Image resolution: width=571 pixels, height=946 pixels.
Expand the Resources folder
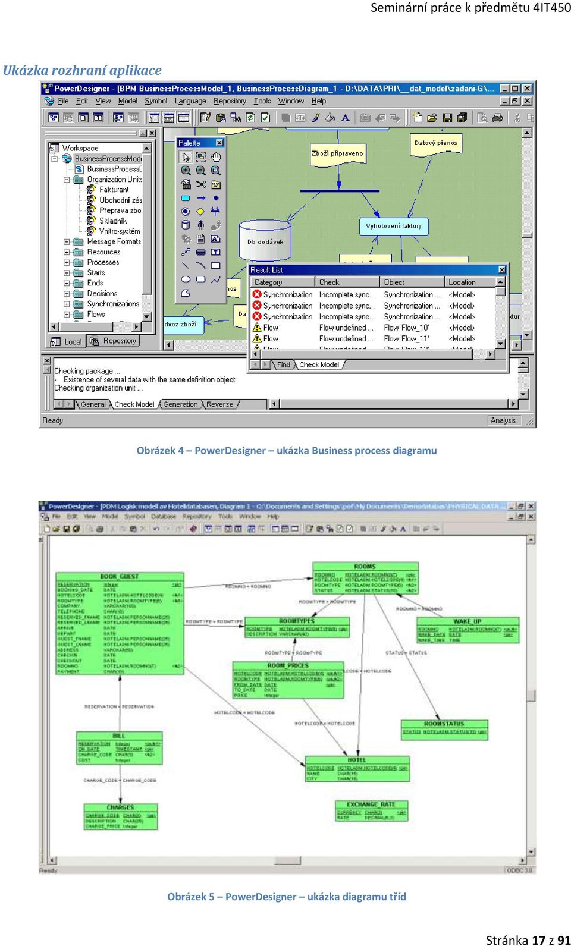[67, 252]
